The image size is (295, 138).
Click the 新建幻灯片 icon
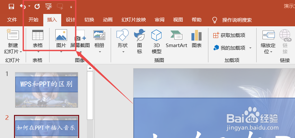coord(13,35)
